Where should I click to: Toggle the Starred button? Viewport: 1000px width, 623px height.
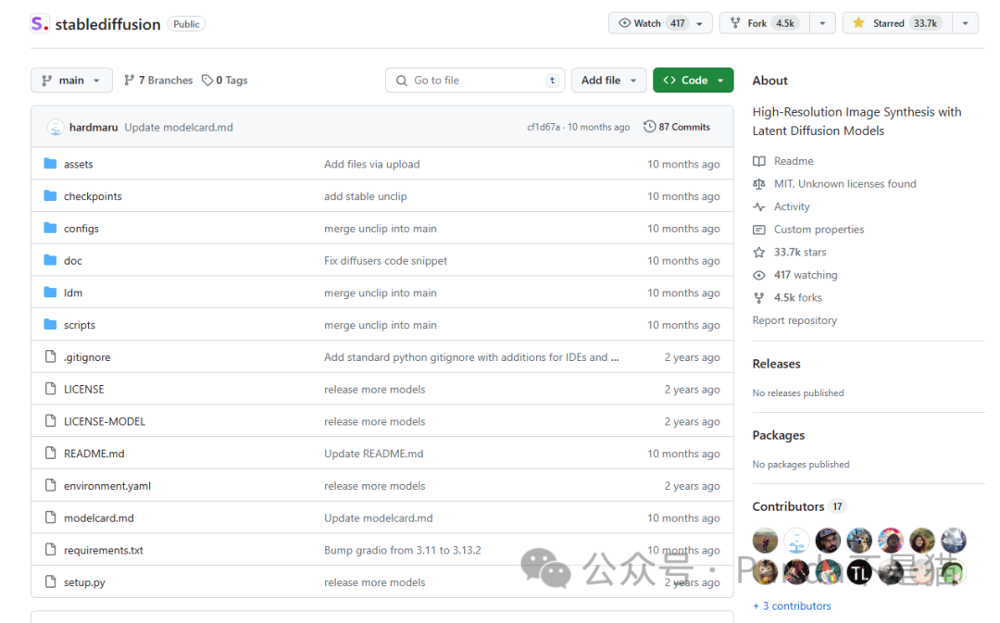pyautogui.click(x=897, y=23)
